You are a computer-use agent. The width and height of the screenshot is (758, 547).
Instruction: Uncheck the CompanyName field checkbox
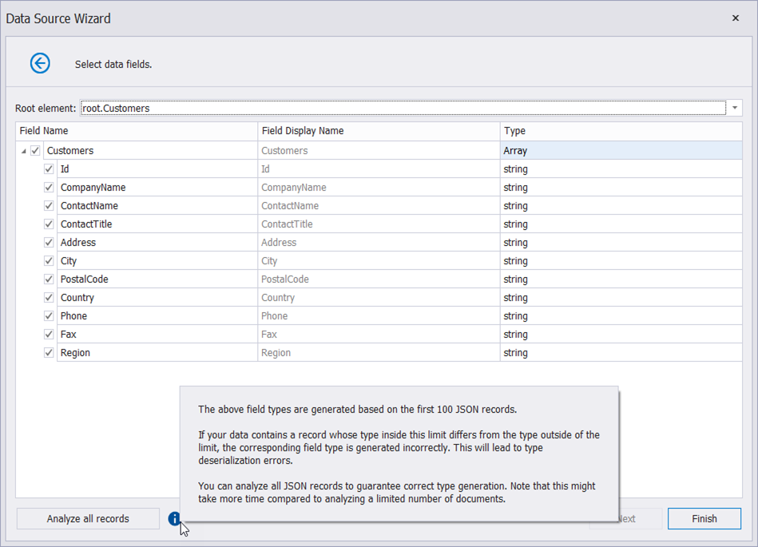tap(49, 188)
